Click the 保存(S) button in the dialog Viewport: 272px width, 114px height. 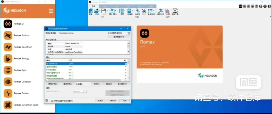click(x=113, y=100)
